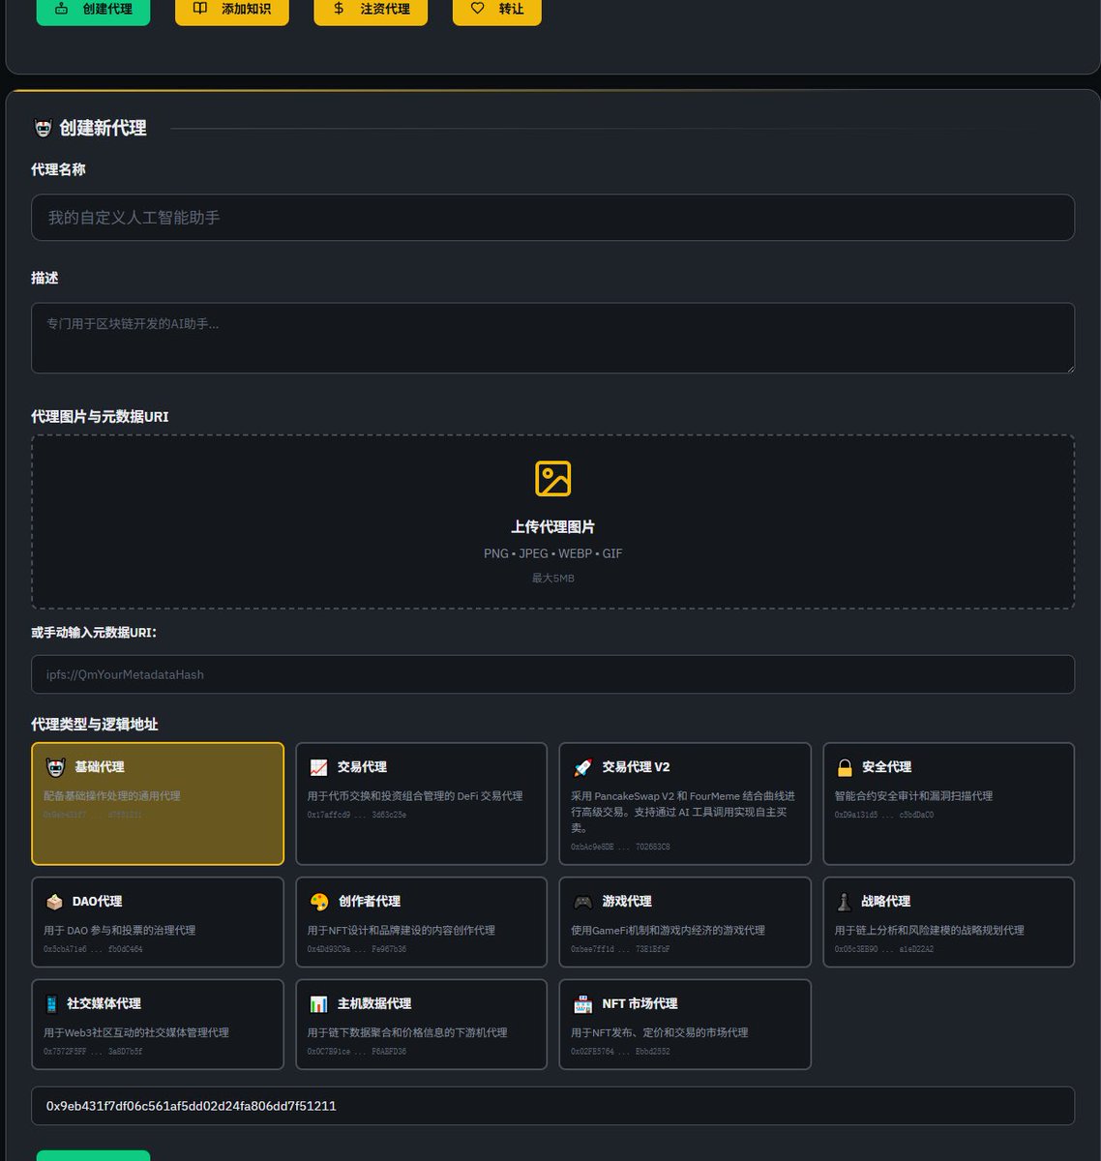Select NFT 市场代理 via its shop icon
The height and width of the screenshot is (1161, 1101).
coord(582,1004)
